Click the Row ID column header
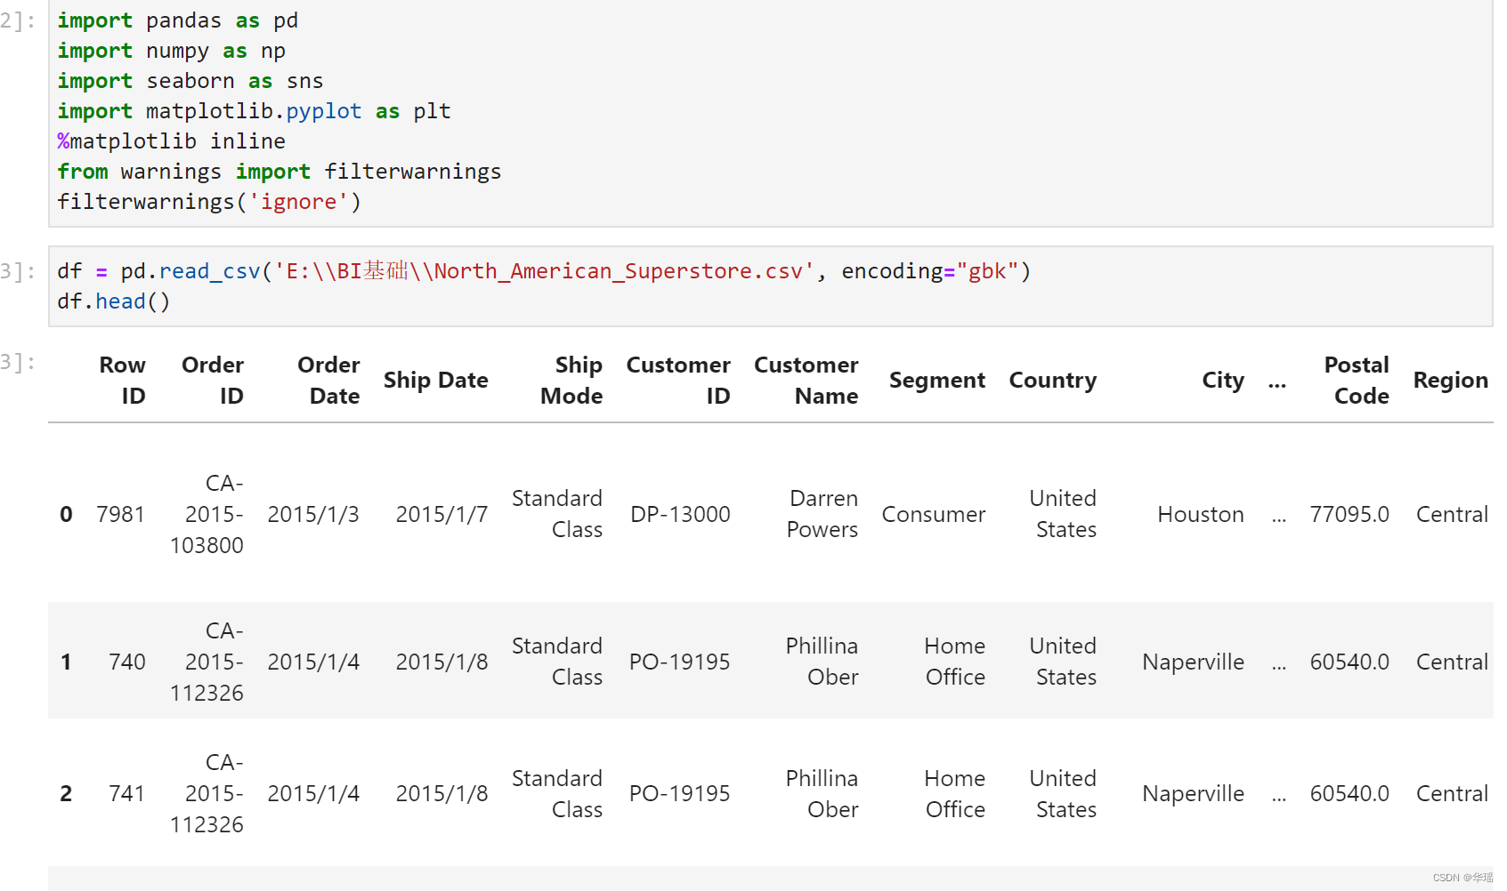 click(x=122, y=381)
